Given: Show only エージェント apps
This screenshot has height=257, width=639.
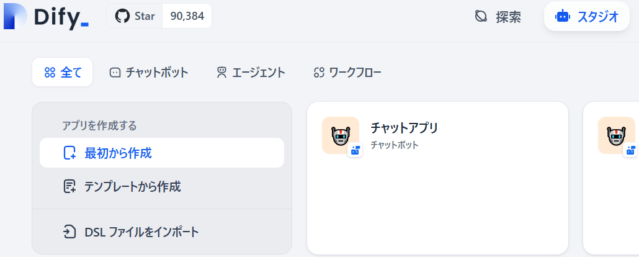Looking at the screenshot, I should pyautogui.click(x=251, y=73).
